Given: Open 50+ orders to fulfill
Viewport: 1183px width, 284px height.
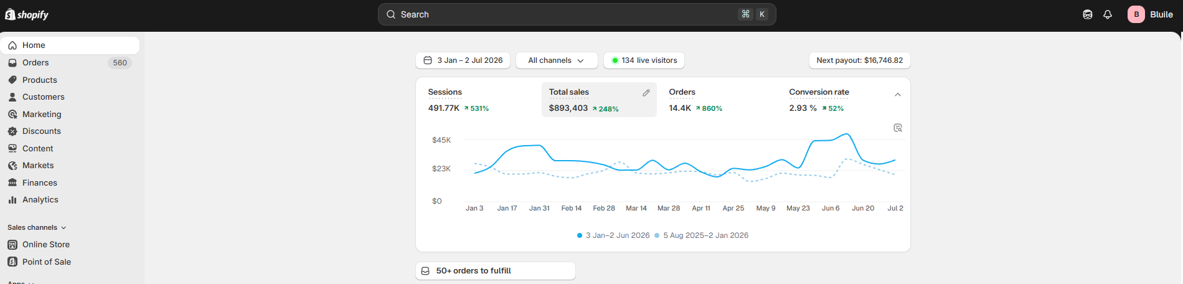Looking at the screenshot, I should [x=496, y=271].
